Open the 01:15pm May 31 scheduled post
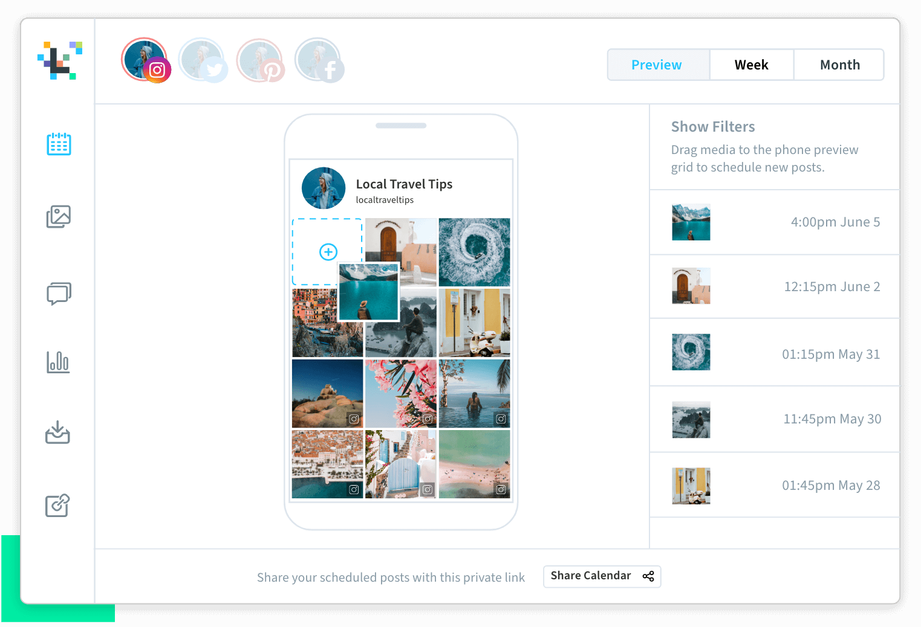This screenshot has height=627, width=921. (x=775, y=352)
